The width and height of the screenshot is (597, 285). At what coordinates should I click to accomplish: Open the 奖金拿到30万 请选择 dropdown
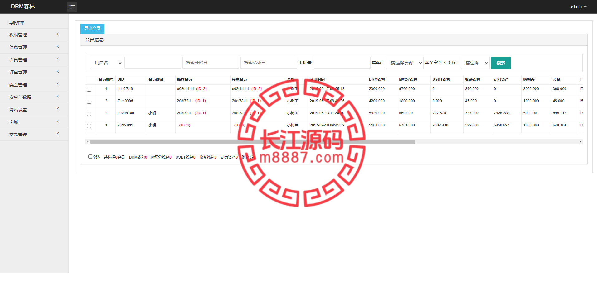click(475, 63)
